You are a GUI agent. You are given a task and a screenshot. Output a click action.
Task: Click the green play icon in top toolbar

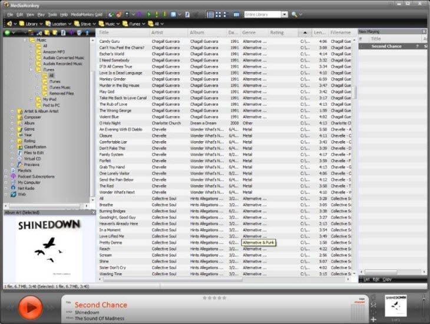(148, 15)
